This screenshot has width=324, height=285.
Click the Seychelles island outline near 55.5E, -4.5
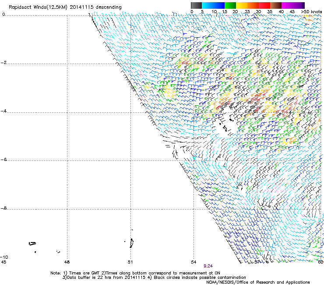pyautogui.click(x=225, y=129)
